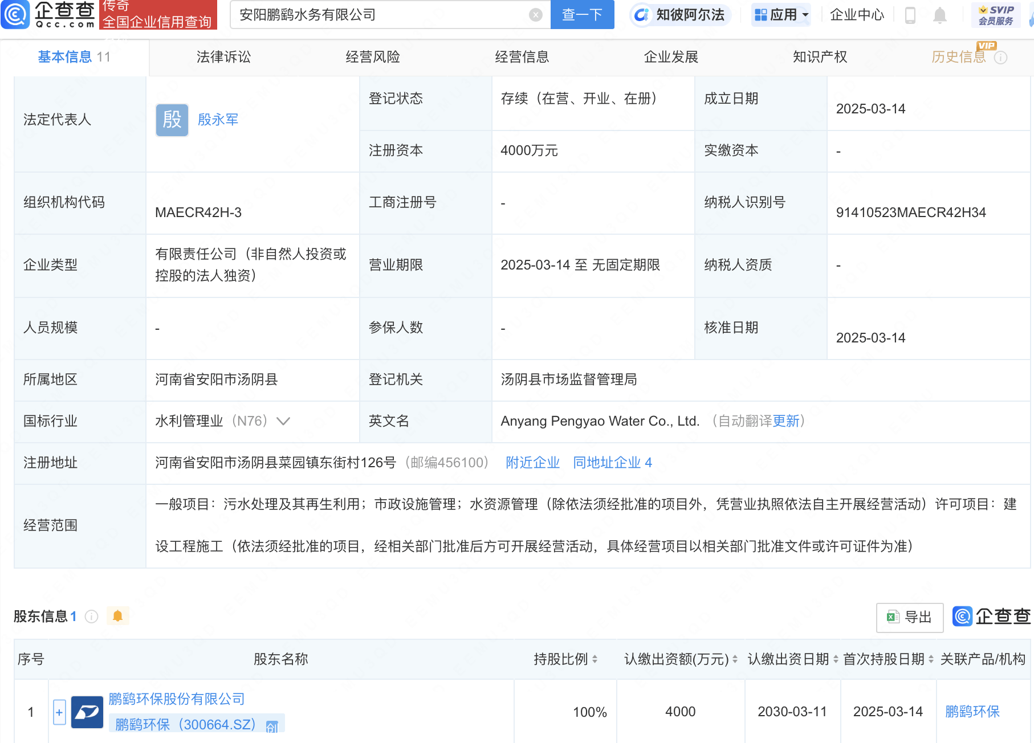Open 附近企业 link

tap(533, 463)
